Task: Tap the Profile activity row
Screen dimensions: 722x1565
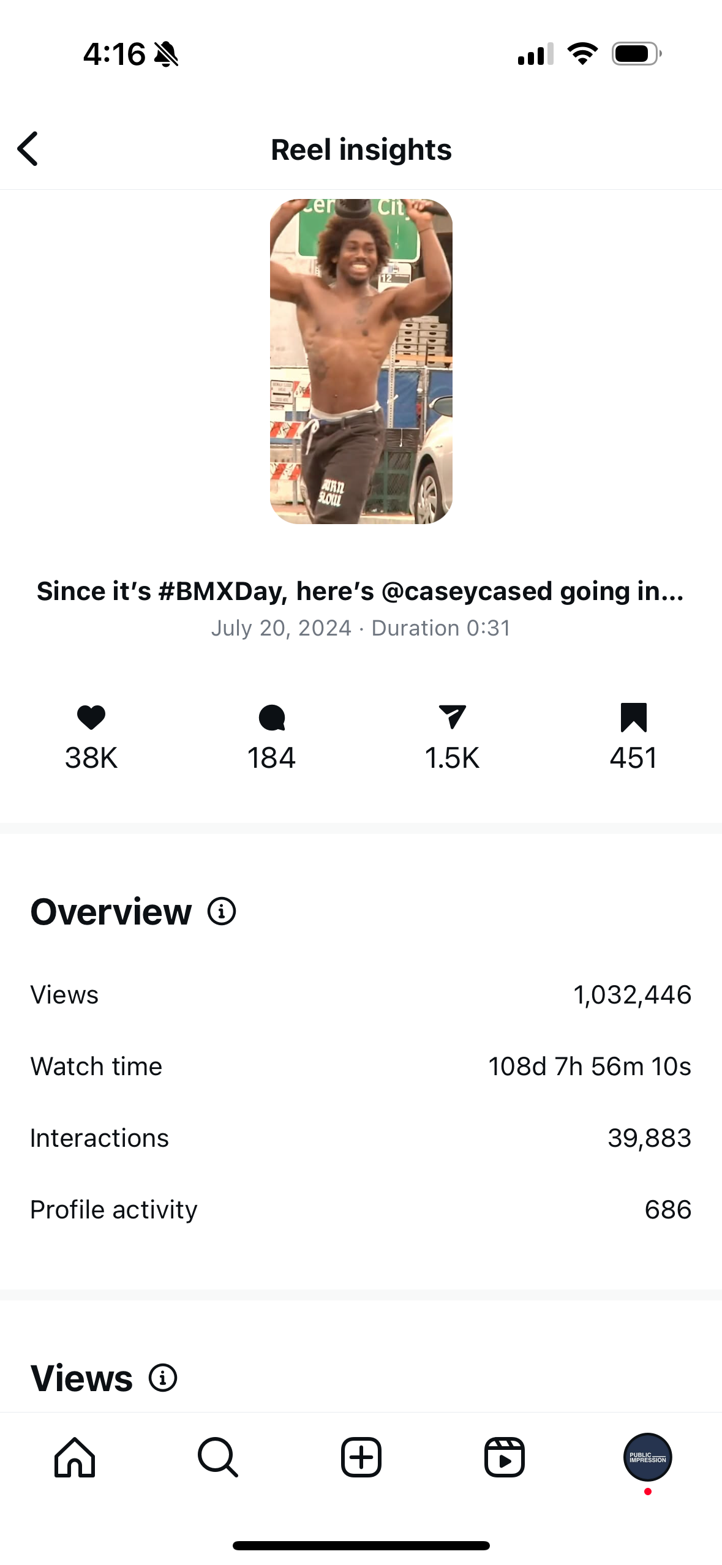Action: click(361, 1210)
